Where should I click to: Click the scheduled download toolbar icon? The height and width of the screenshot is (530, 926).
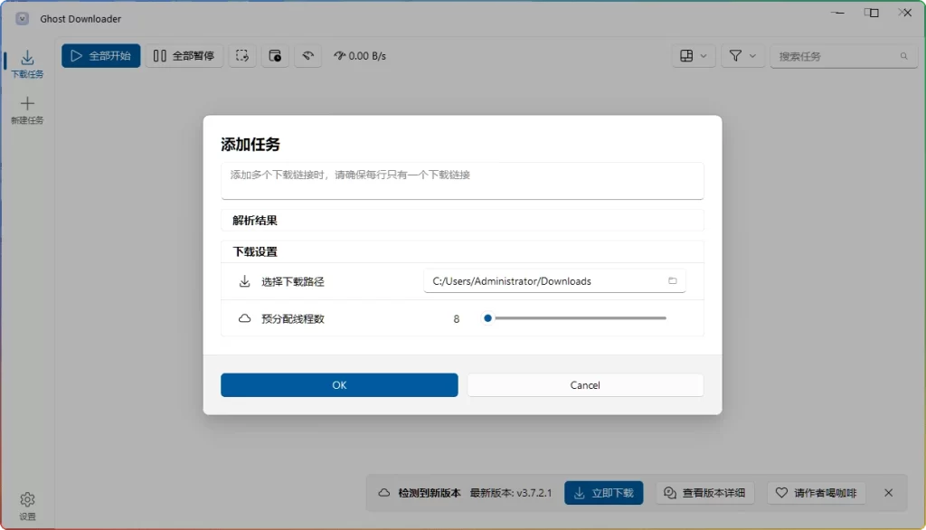click(275, 55)
